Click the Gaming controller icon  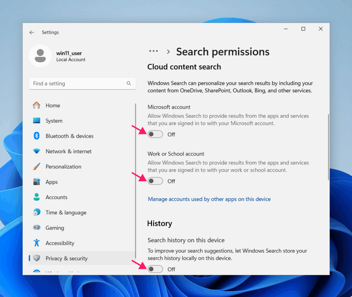(x=36, y=228)
